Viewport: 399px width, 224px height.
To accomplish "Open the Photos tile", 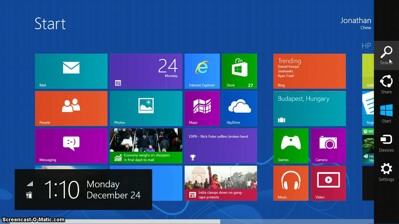I will click(x=146, y=109).
